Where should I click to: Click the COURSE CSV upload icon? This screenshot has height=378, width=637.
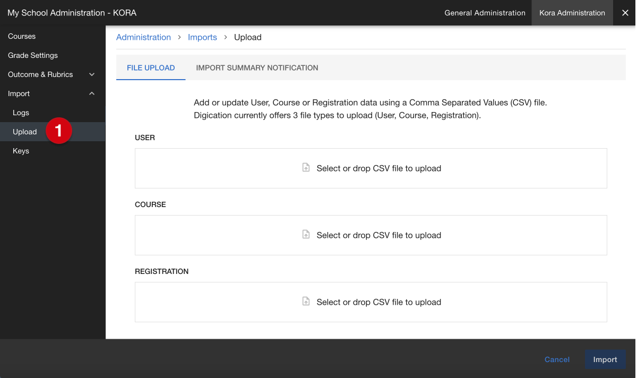[x=306, y=234]
